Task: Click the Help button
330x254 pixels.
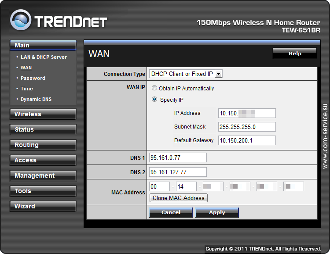Action: [x=295, y=54]
